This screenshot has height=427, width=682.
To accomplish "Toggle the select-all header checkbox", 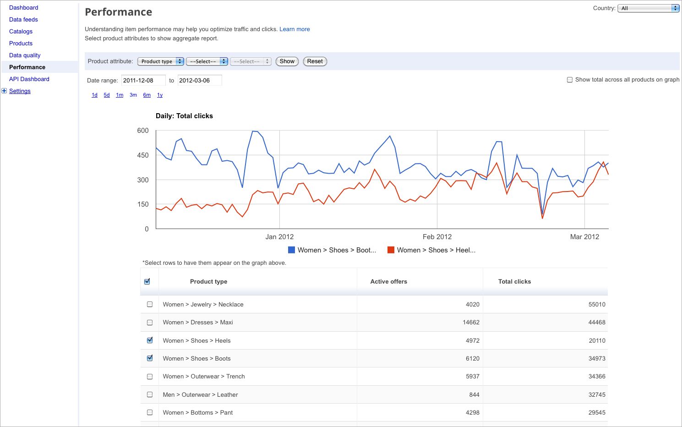I will (x=147, y=281).
